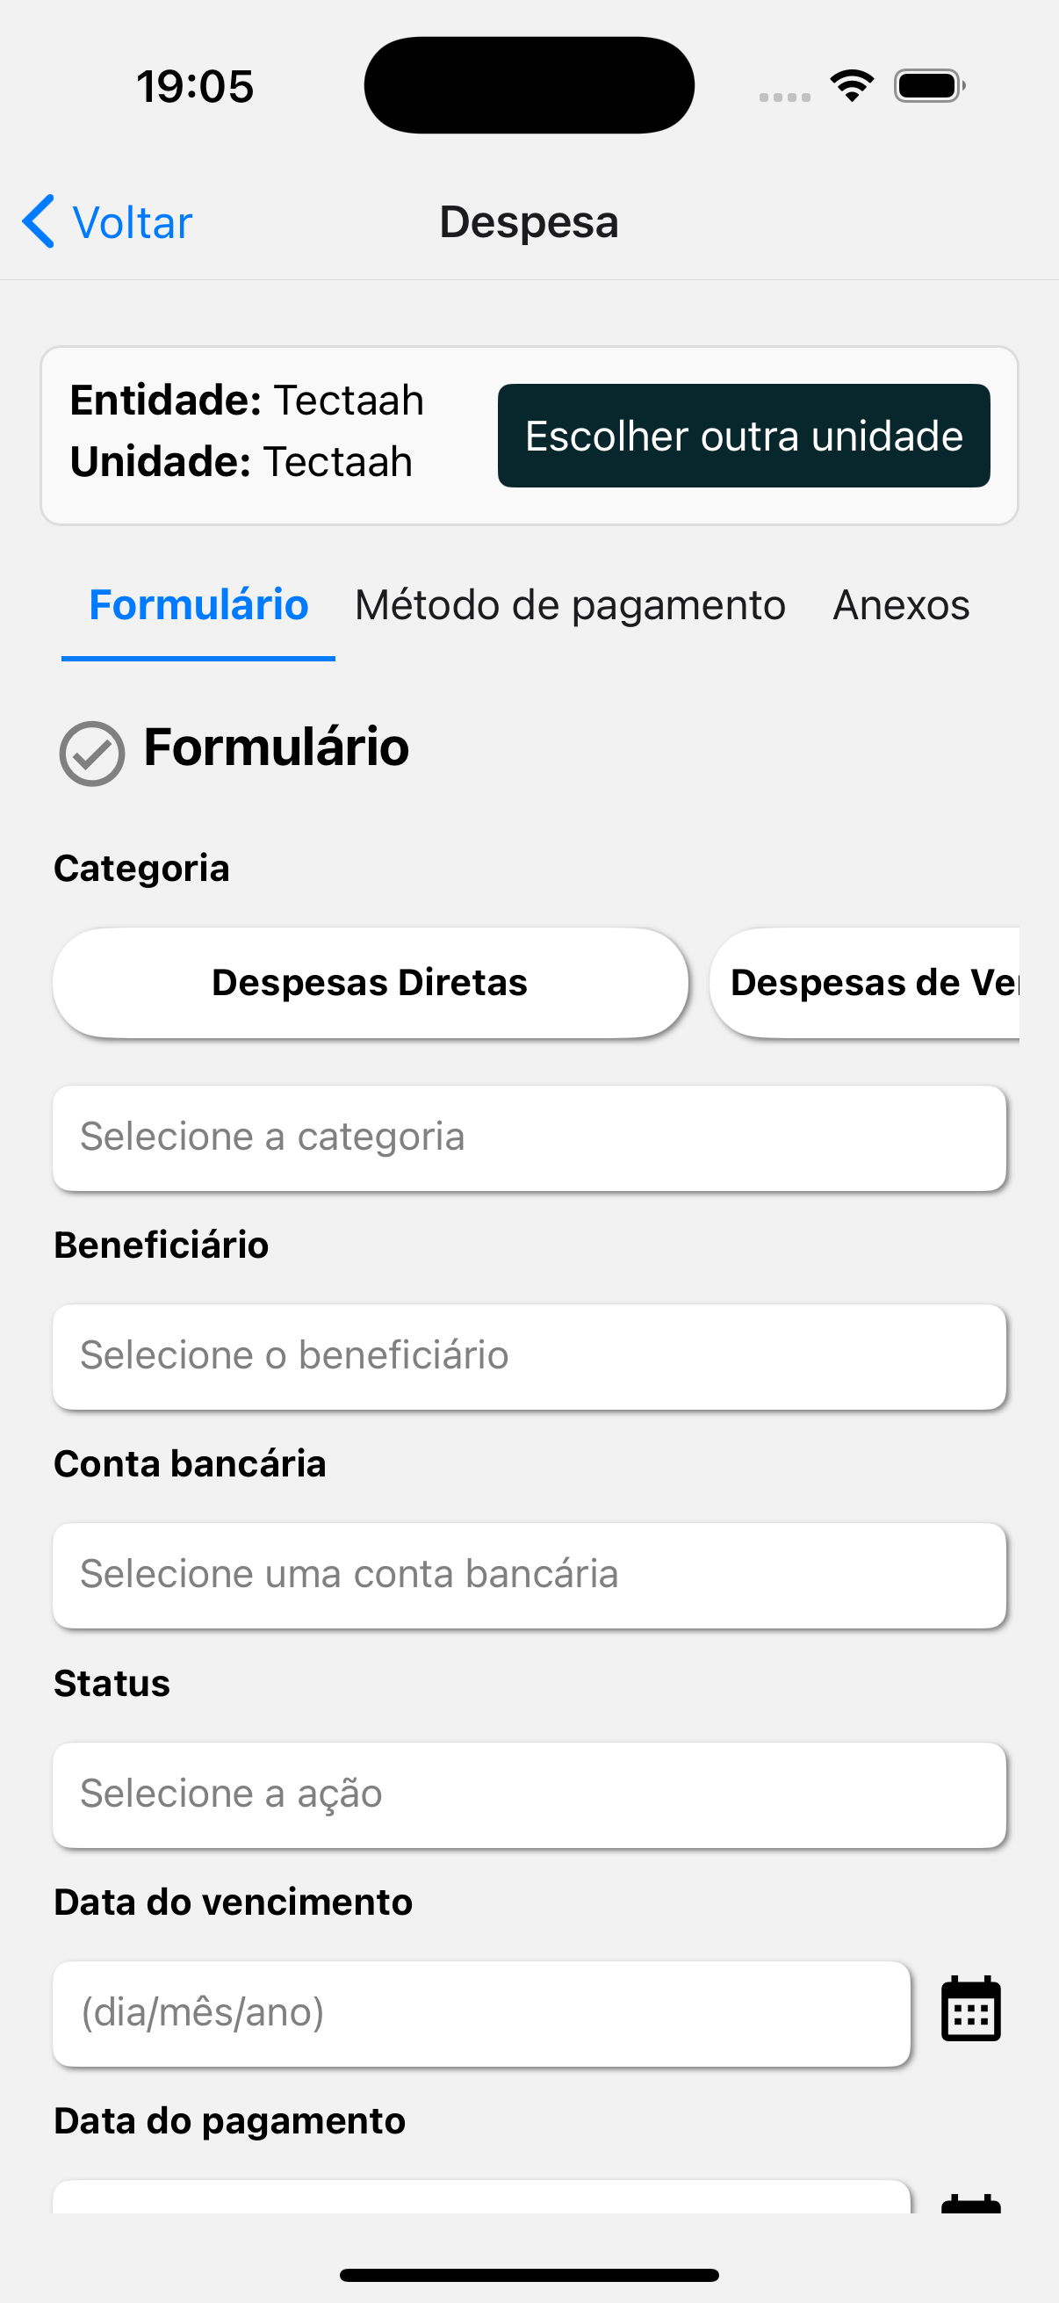Tap the Wi-Fi status icon

click(852, 86)
